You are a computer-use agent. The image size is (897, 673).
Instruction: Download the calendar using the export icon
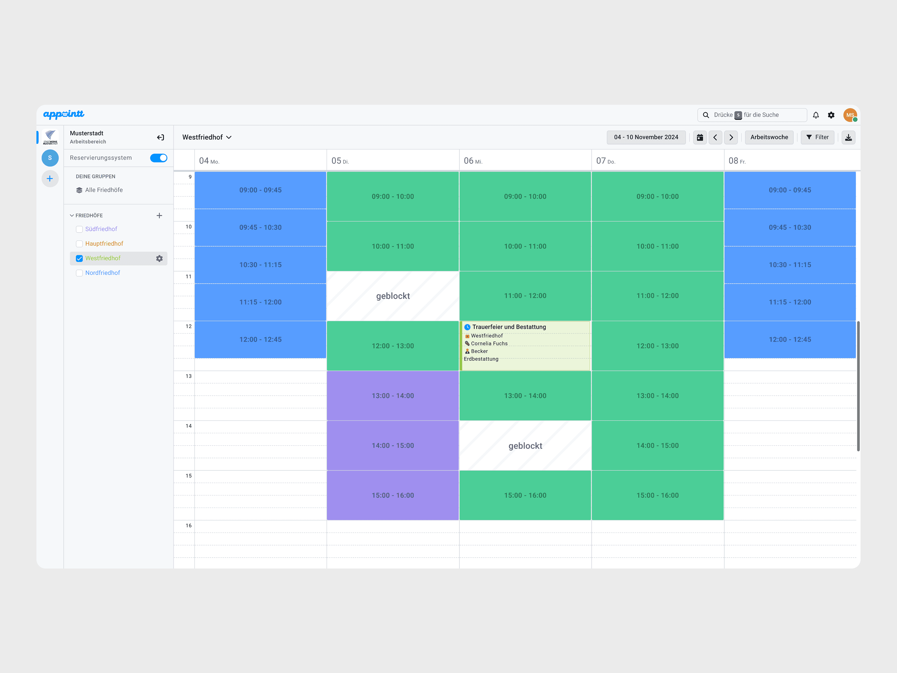tap(848, 137)
